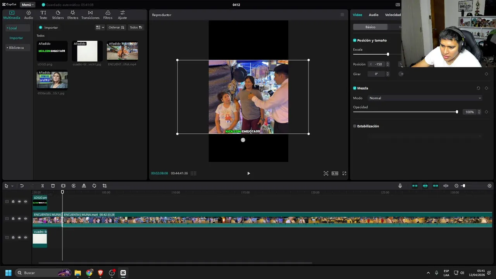Open the Texto tool tab
The height and width of the screenshot is (279, 496).
pos(43,15)
